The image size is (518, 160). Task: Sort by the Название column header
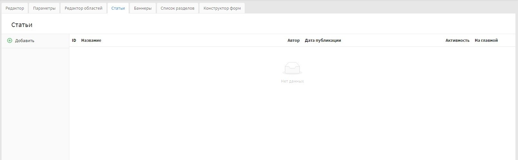(91, 40)
